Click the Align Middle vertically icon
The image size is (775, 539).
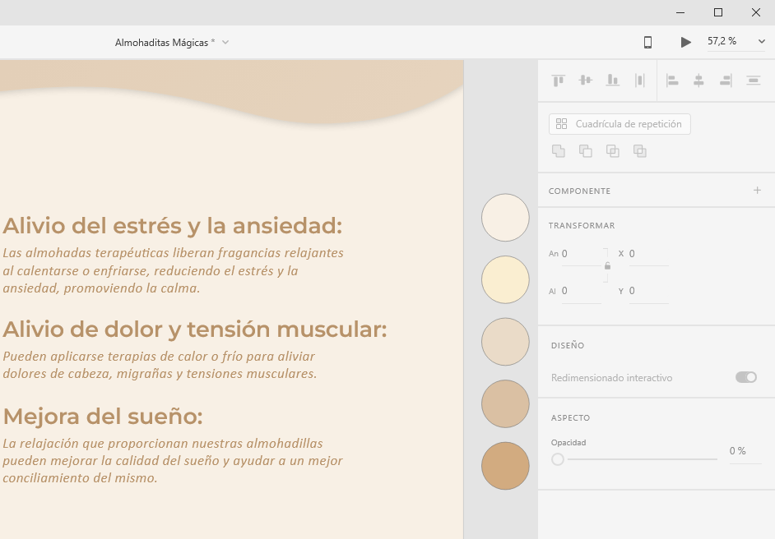click(586, 81)
